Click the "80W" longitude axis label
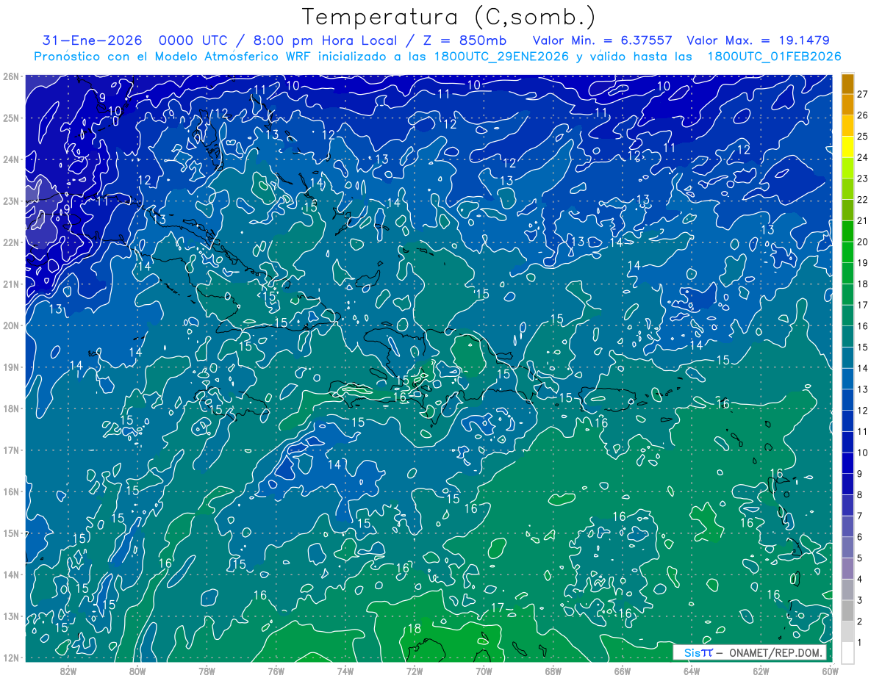Screen dimensions: 882x681 point(137,671)
